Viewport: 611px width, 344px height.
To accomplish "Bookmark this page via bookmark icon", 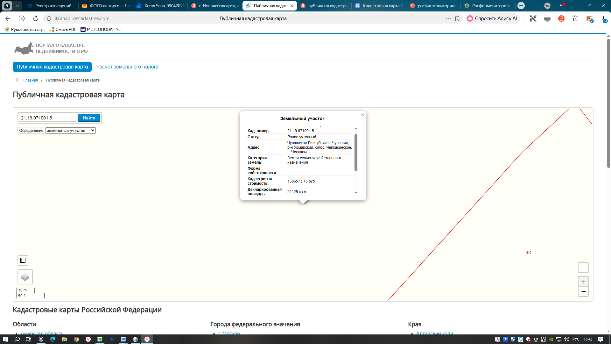I will pyautogui.click(x=457, y=18).
